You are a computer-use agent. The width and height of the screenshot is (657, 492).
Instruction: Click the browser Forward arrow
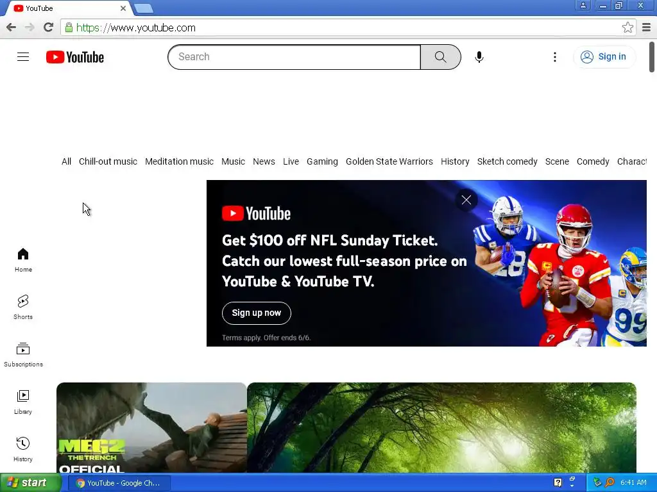pos(30,28)
